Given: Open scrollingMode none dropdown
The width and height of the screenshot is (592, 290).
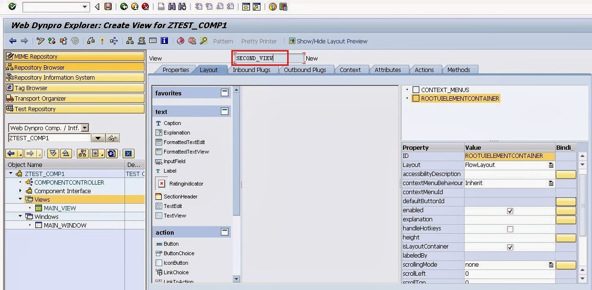Looking at the screenshot, I should [x=551, y=265].
